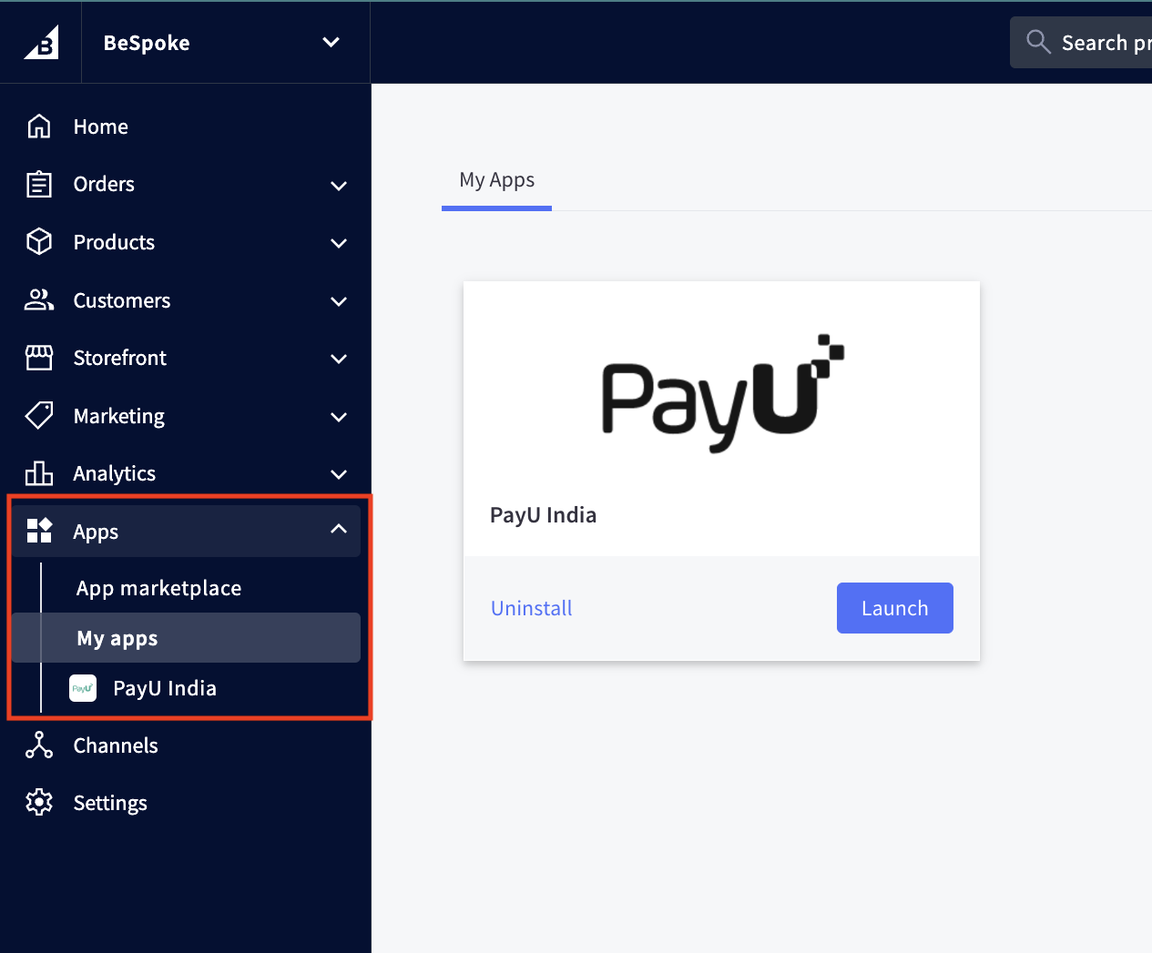Expand the Marketing submenu chevron
The height and width of the screenshot is (953, 1152).
[x=339, y=417]
